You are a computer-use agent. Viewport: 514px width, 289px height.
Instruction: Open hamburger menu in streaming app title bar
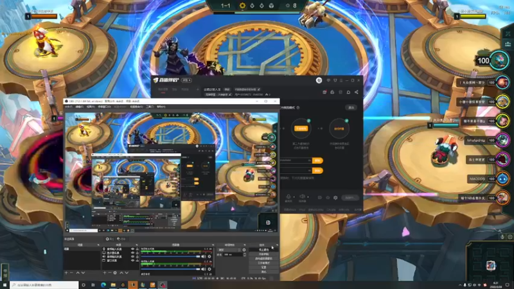[x=341, y=80]
